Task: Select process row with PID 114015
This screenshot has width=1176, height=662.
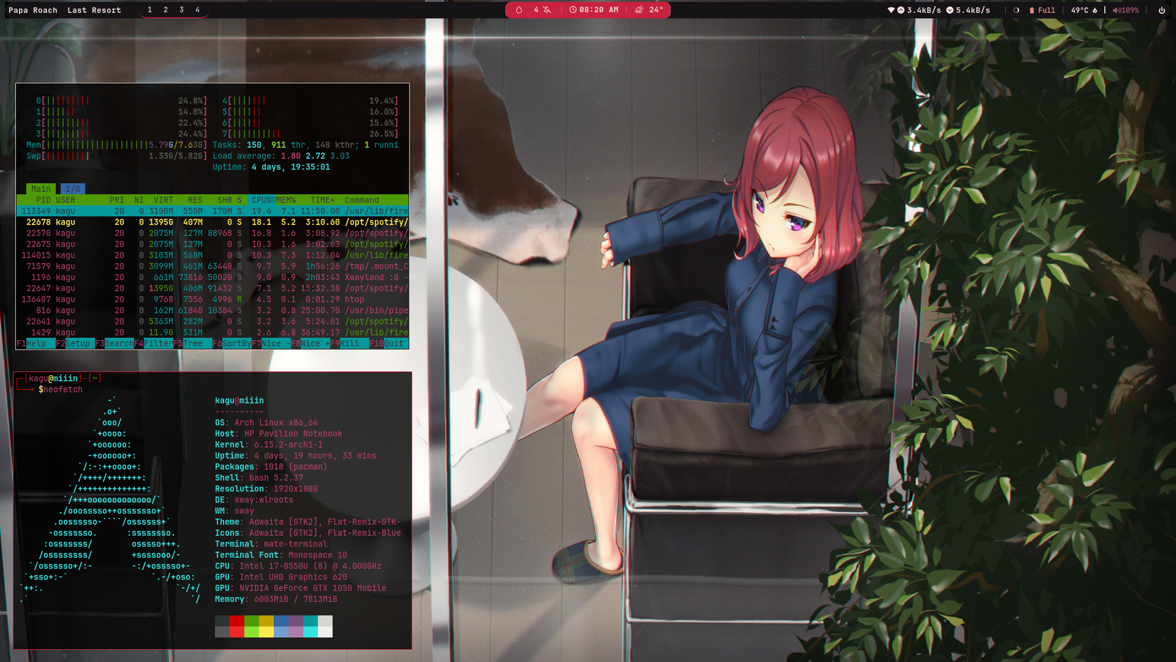Action: point(213,255)
